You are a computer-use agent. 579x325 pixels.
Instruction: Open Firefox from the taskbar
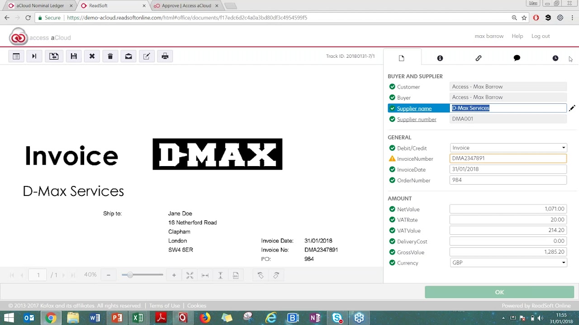(205, 318)
